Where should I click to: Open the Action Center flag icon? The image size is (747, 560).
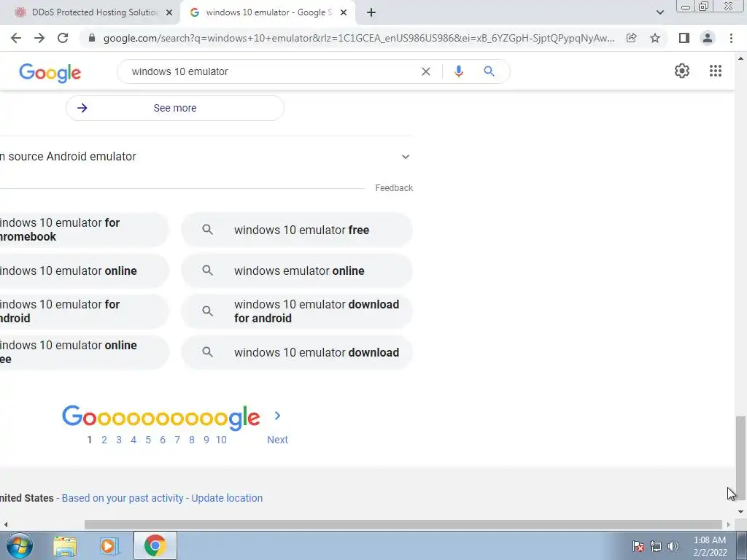coord(638,546)
